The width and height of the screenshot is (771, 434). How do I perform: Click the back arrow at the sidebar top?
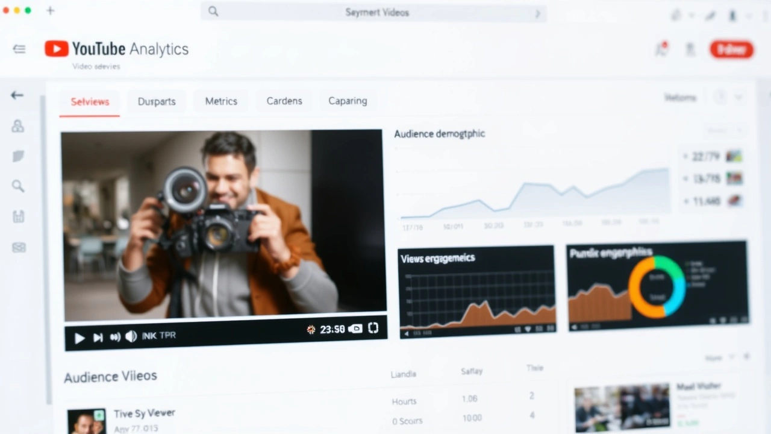pos(17,95)
